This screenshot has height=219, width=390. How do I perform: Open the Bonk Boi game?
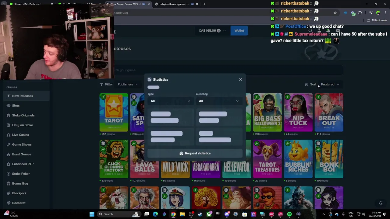pos(329,159)
